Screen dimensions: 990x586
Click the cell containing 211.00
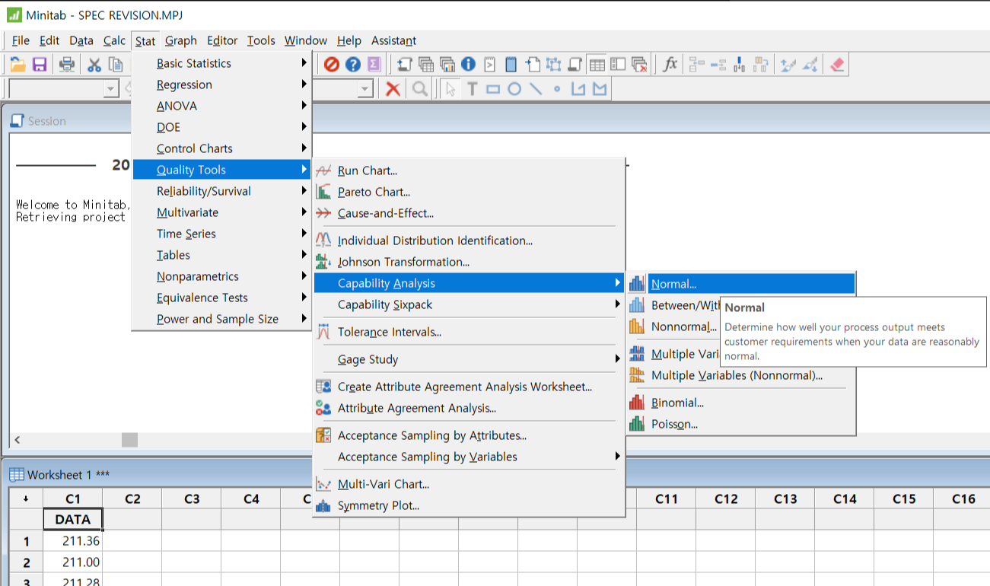(x=73, y=562)
